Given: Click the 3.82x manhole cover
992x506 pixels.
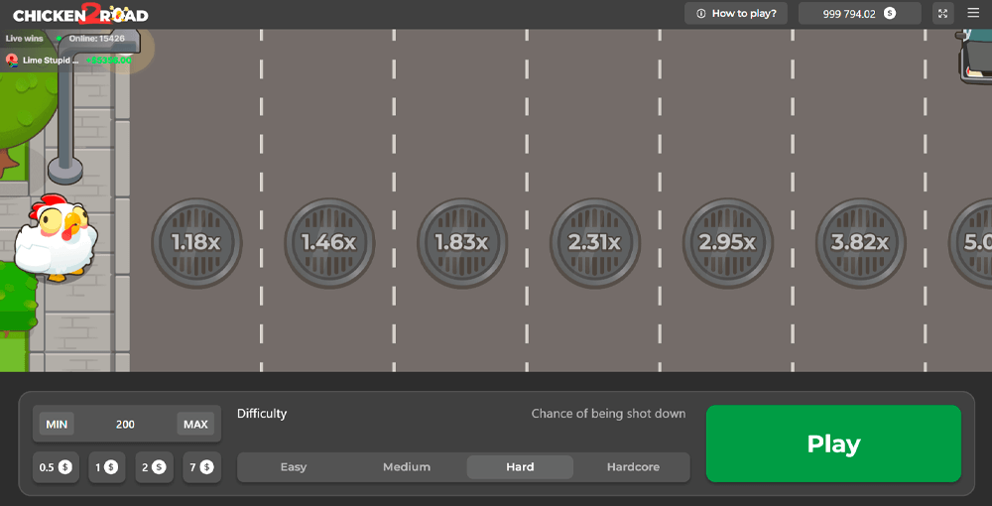Looking at the screenshot, I should tap(860, 243).
